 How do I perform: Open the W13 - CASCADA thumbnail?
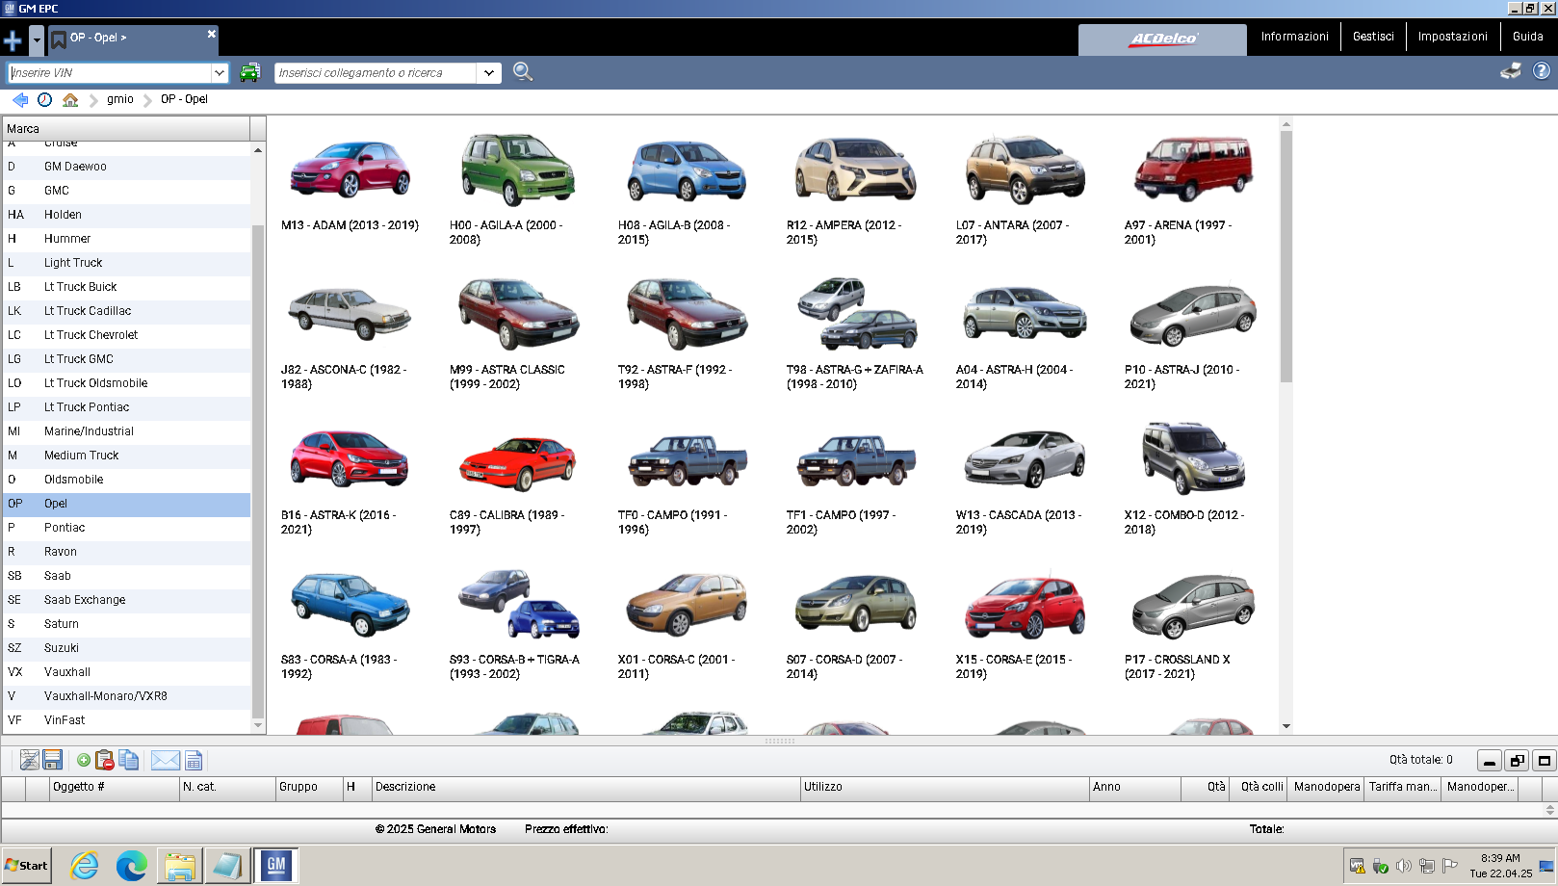[1025, 459]
